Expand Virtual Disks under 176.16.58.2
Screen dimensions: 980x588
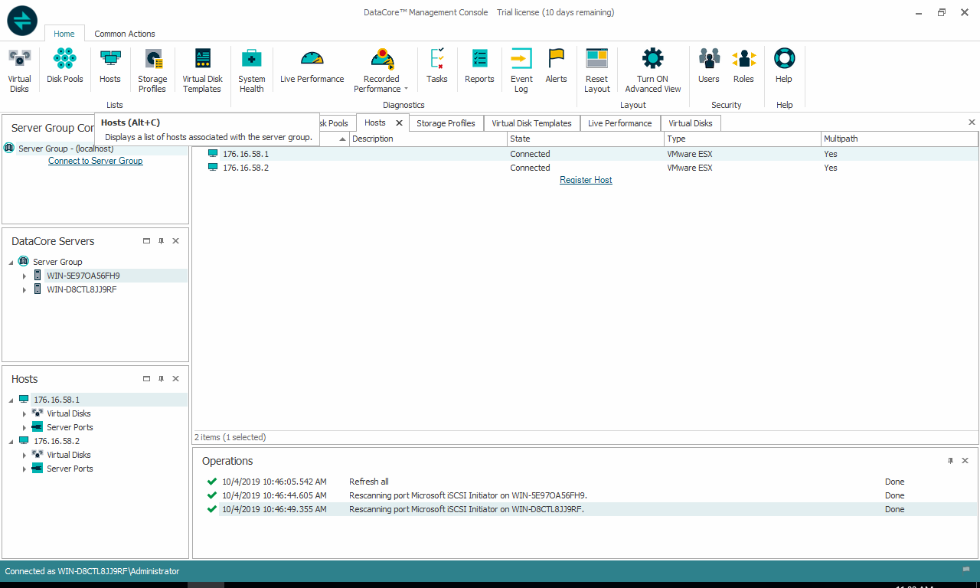tap(24, 455)
